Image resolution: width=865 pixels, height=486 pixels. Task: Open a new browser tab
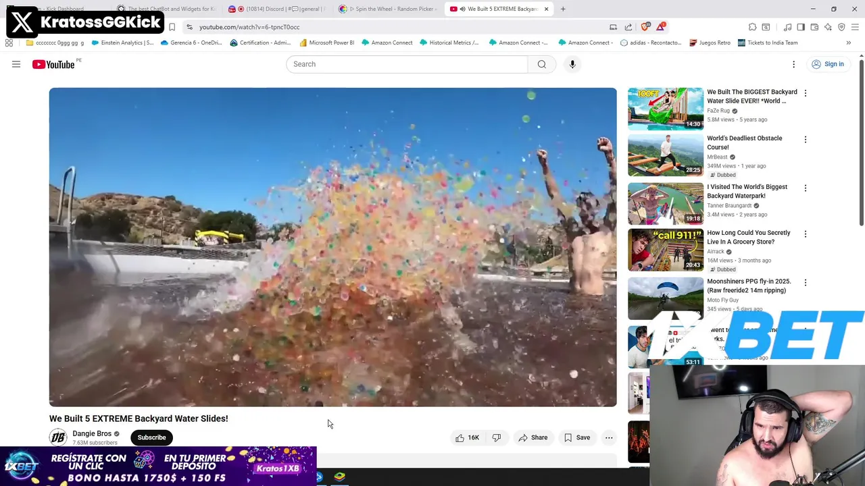pos(563,9)
